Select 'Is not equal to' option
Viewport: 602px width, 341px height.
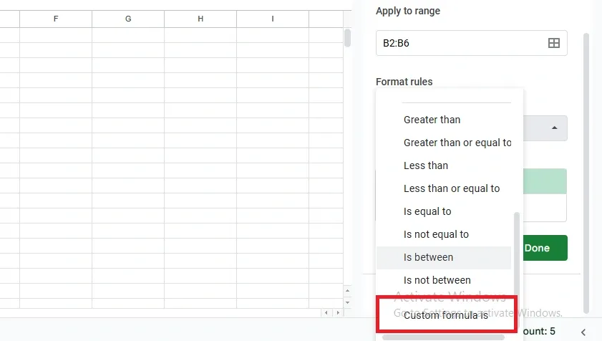pyautogui.click(x=436, y=234)
